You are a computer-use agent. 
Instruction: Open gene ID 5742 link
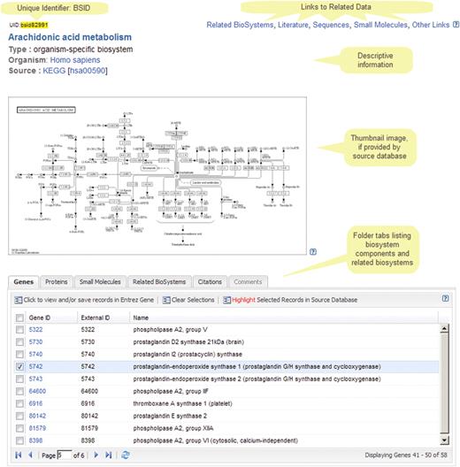(x=35, y=367)
